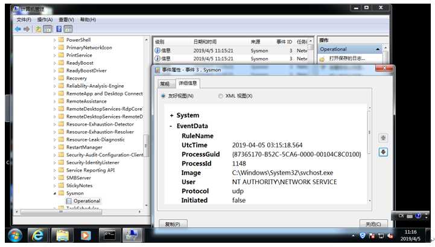The width and height of the screenshot is (435, 247).
Task: Select the RemoteAssistance tree item
Action: coord(86,101)
